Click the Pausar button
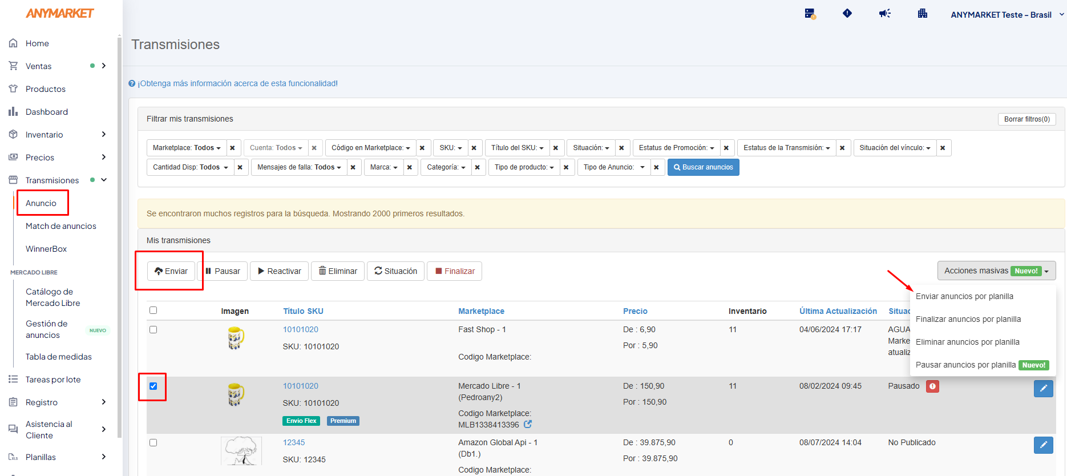The width and height of the screenshot is (1067, 476). 223,271
